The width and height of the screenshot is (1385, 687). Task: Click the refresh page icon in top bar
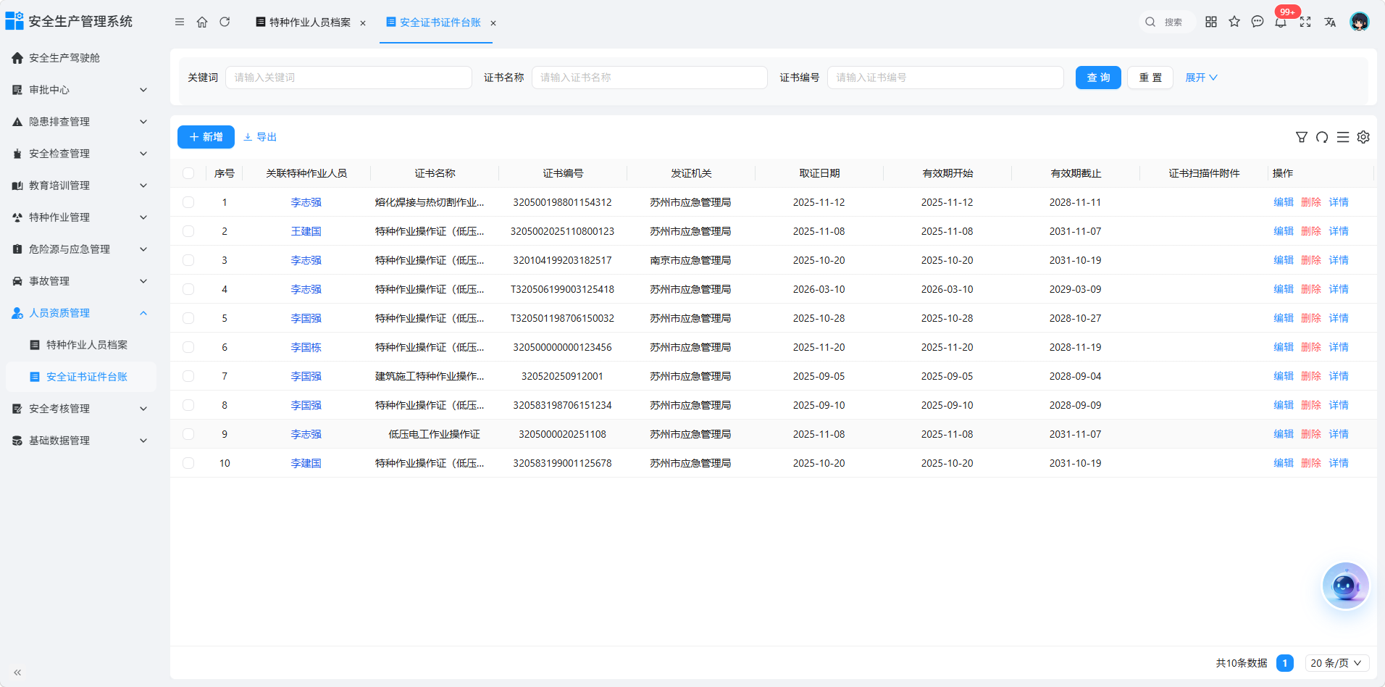coord(225,22)
